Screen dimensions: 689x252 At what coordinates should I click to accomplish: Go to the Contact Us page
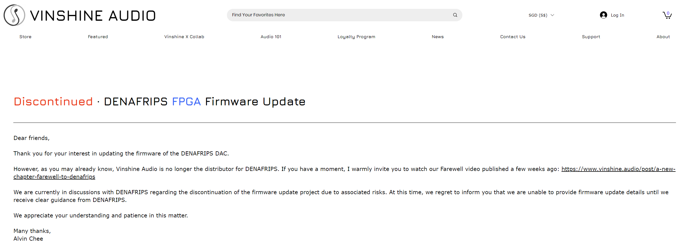pos(513,37)
